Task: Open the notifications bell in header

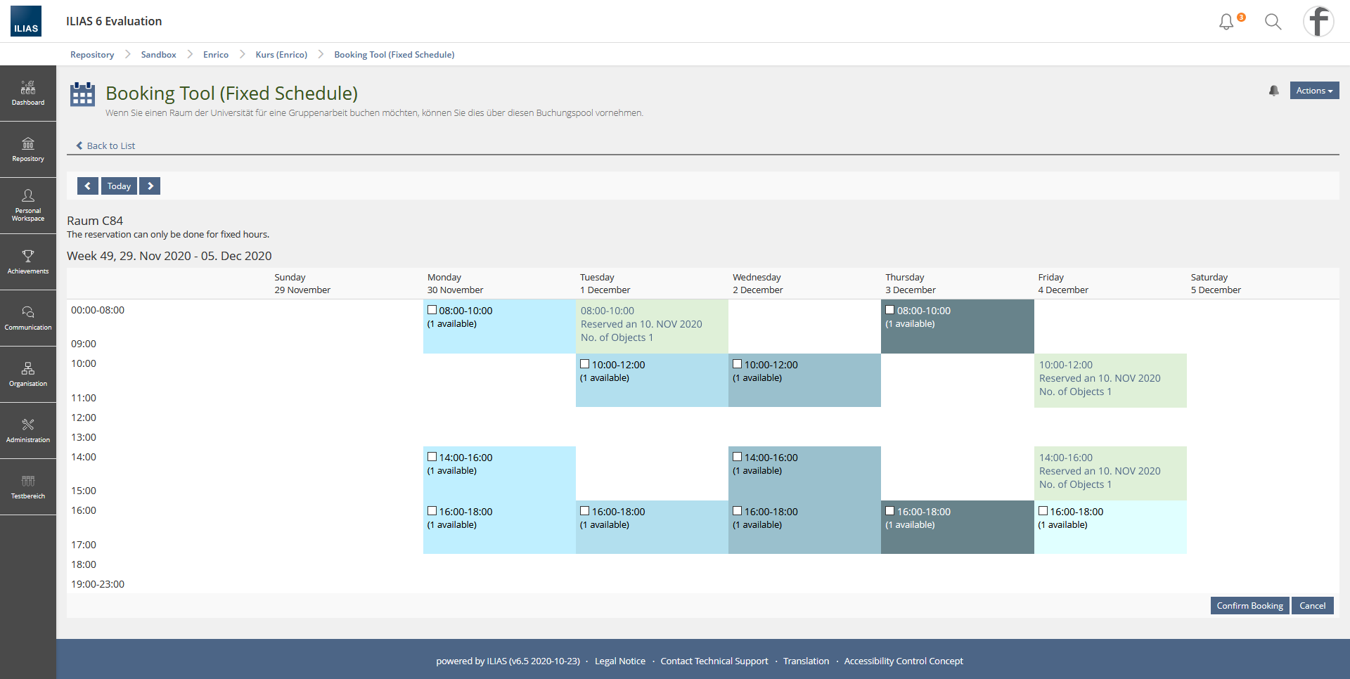Action: (x=1226, y=22)
